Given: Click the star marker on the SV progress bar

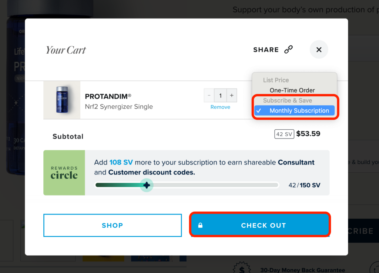Looking at the screenshot, I should 147,185.
